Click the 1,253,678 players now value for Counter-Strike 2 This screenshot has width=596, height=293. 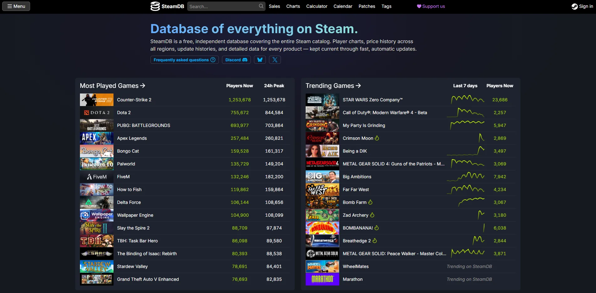coord(240,100)
